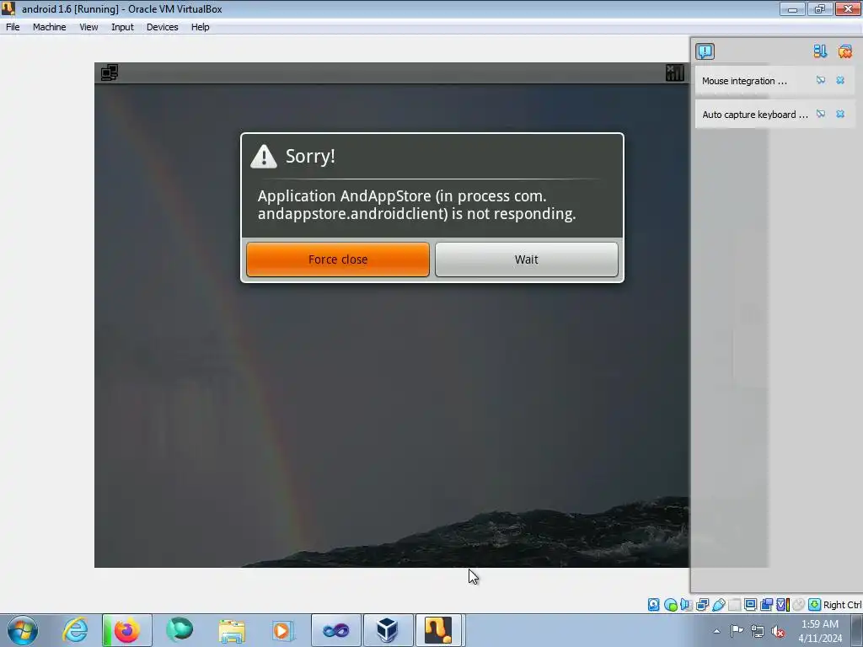Open the green globe browser taskbar icon
This screenshot has width=863, height=647.
pyautogui.click(x=180, y=630)
